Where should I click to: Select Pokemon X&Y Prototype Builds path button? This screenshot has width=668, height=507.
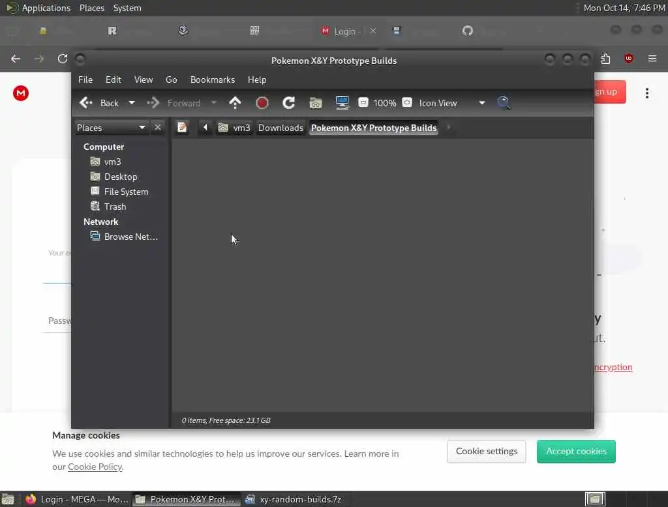(x=374, y=128)
